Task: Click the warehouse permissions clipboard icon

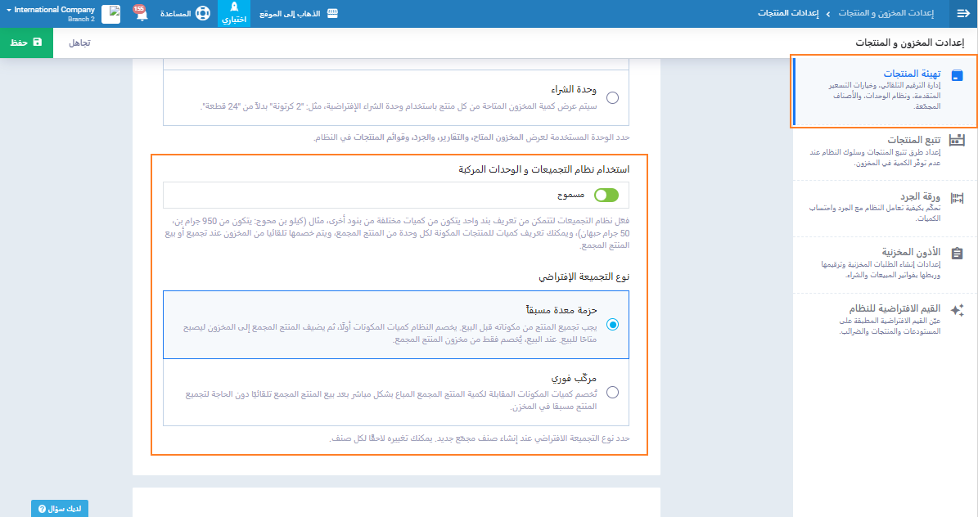Action: pyautogui.click(x=957, y=254)
